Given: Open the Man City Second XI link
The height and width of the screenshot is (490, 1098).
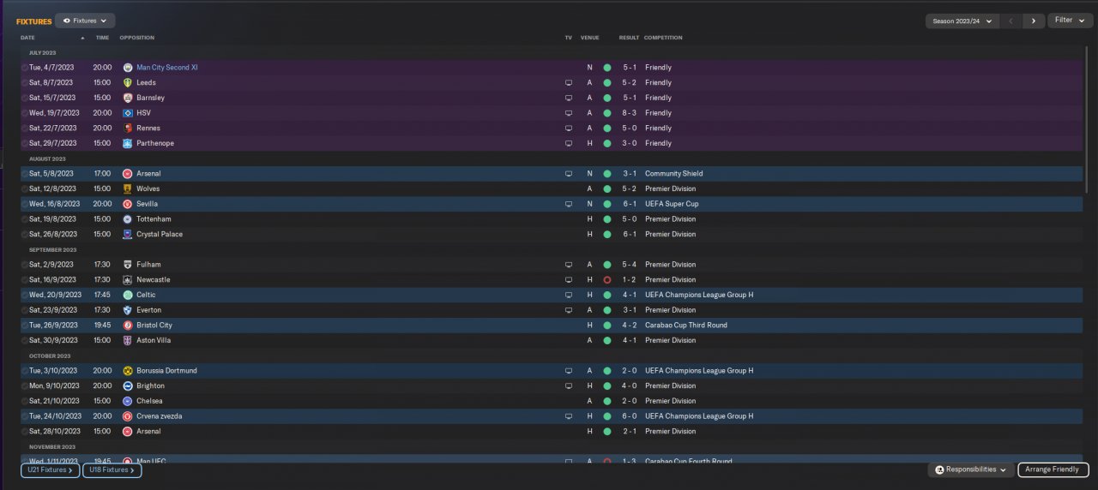Looking at the screenshot, I should click(x=167, y=68).
